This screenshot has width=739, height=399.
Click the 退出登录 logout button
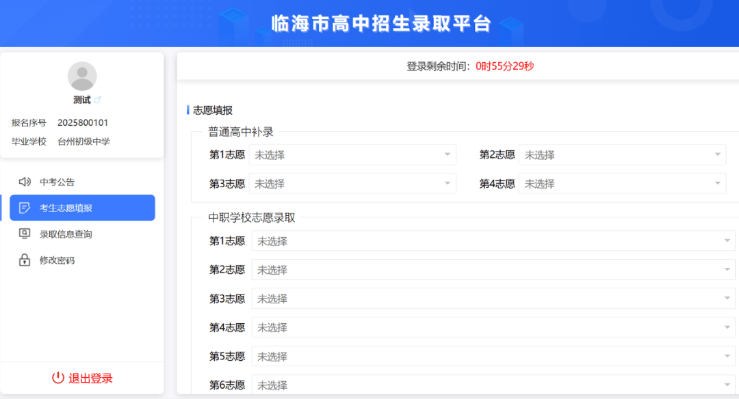click(x=82, y=378)
